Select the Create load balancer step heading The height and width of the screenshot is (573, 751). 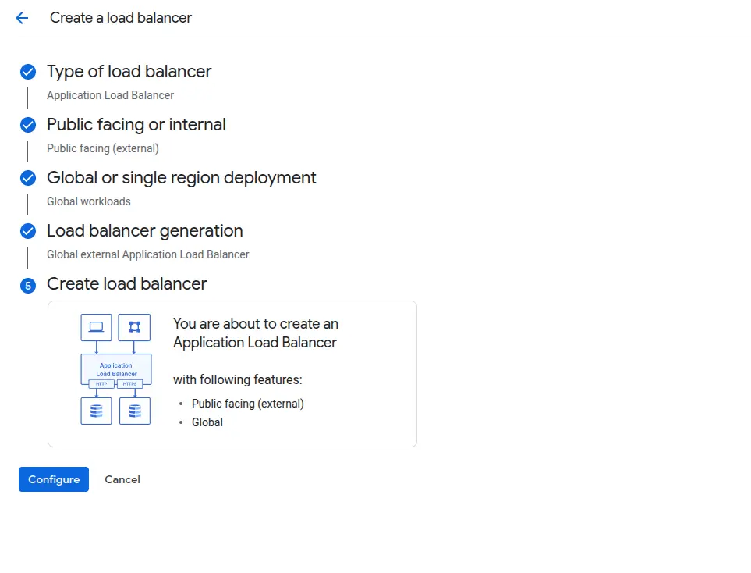point(126,284)
